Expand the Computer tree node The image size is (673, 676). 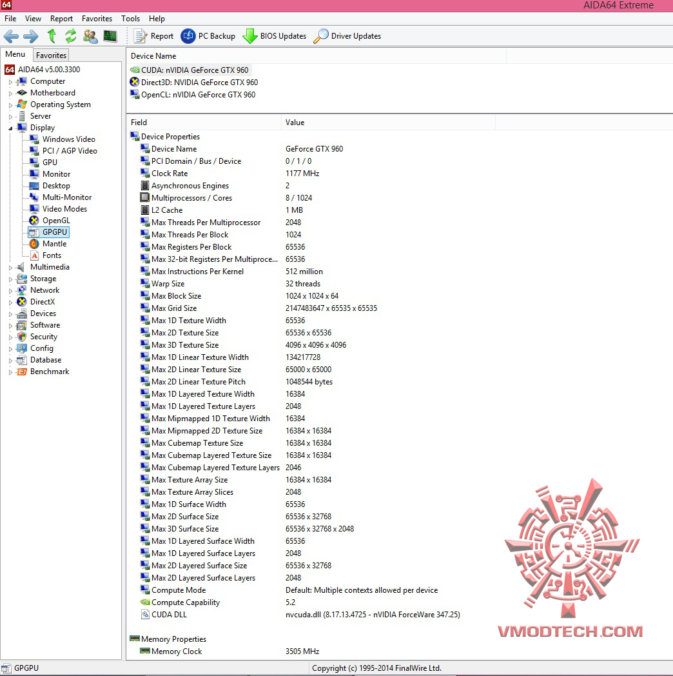[11, 81]
